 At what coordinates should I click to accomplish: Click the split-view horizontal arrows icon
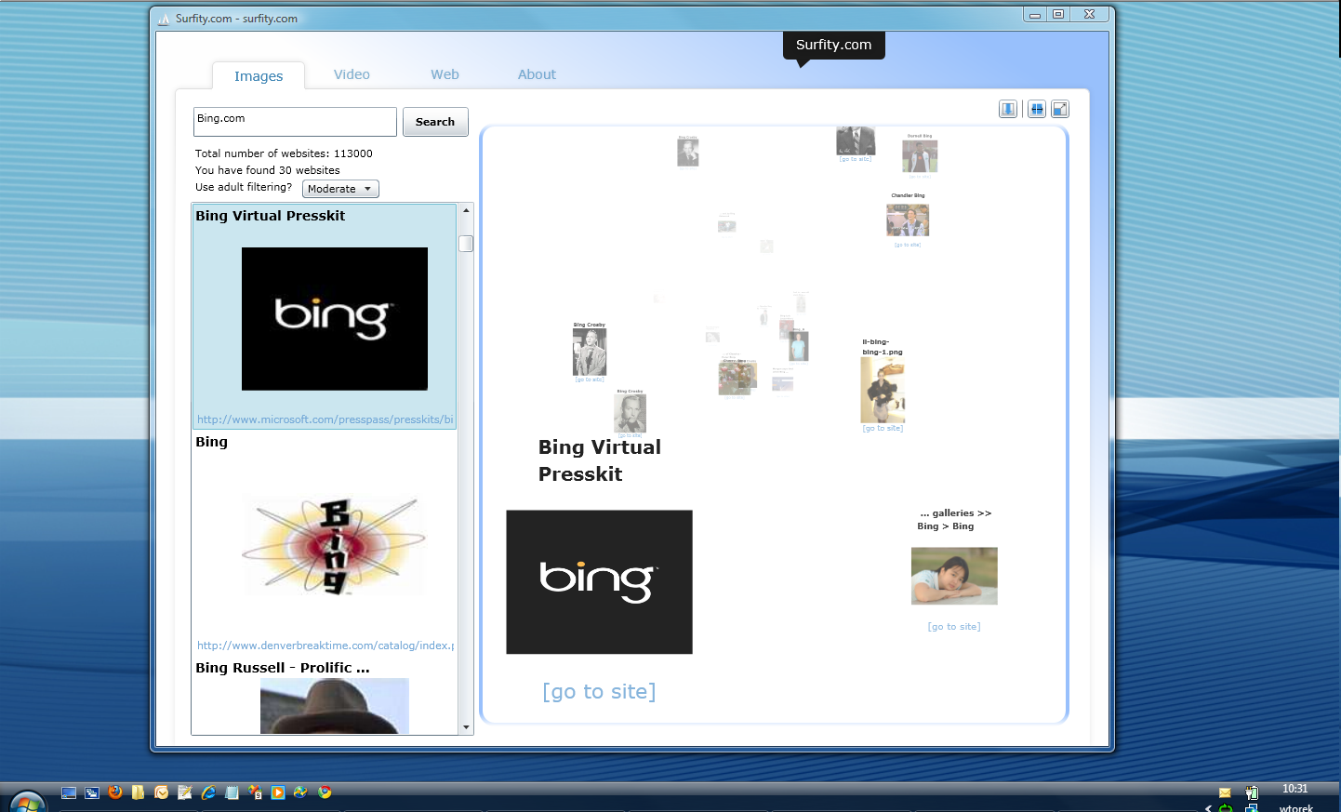tap(1036, 109)
